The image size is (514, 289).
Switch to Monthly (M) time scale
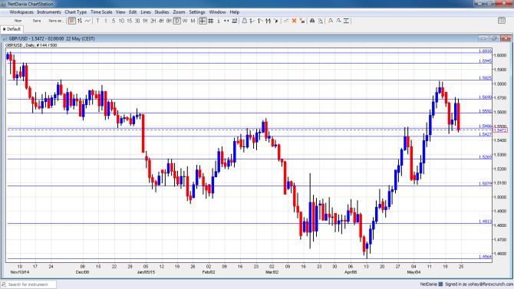point(193,21)
